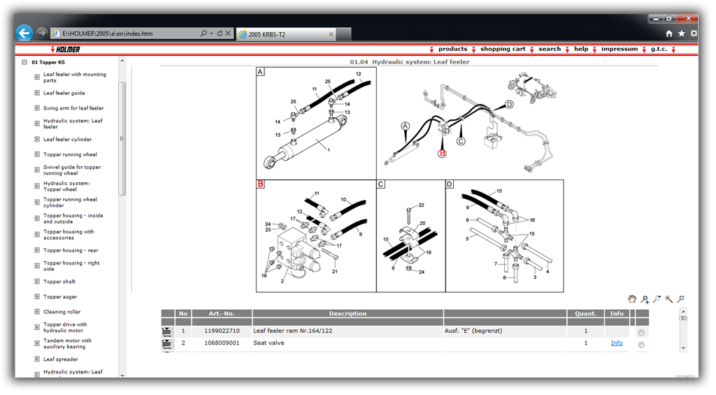Expand Swivel guide for topper running wheel

[37, 170]
